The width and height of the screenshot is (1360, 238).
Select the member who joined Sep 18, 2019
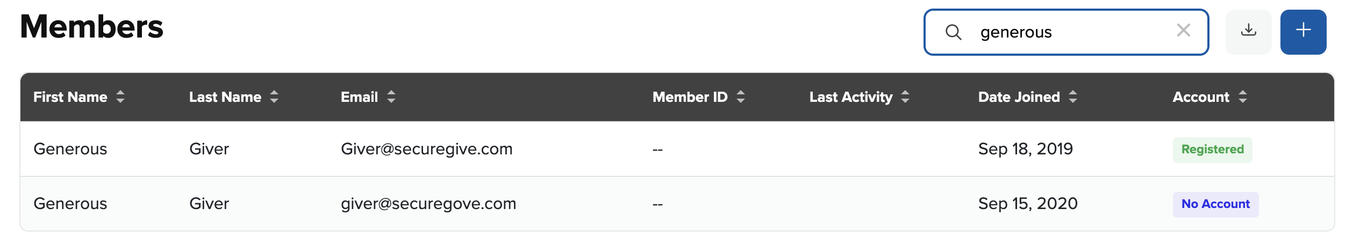[x=1025, y=149]
